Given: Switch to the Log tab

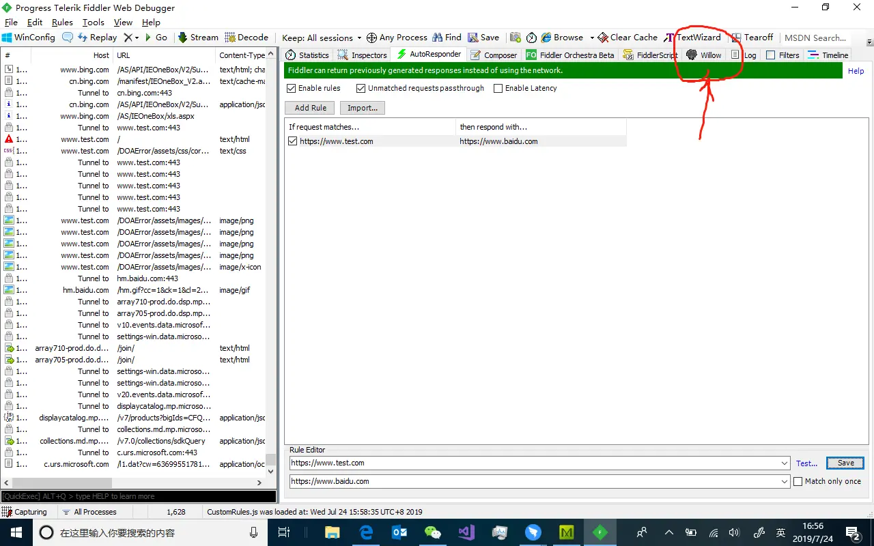Looking at the screenshot, I should 744,55.
